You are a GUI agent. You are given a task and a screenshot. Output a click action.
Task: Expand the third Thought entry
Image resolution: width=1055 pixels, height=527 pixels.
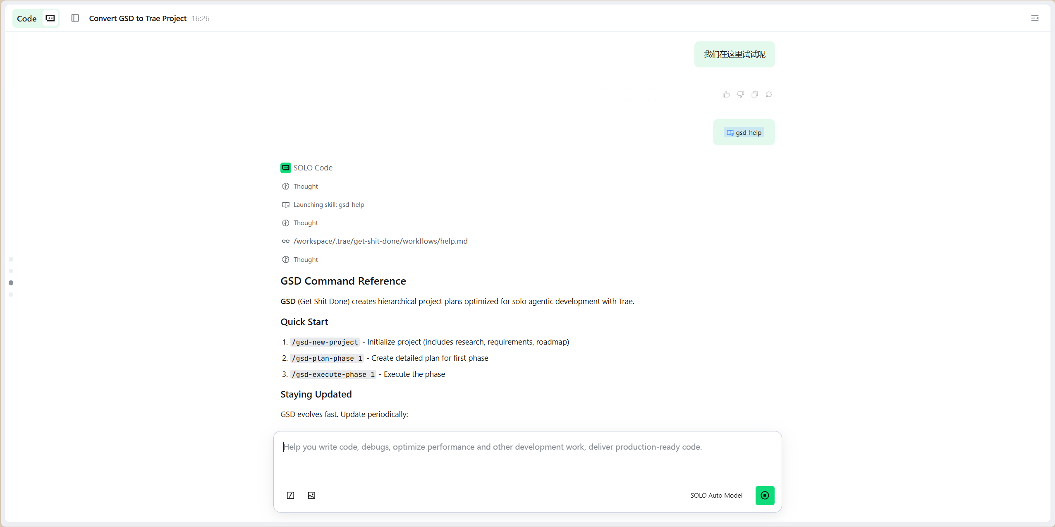(x=305, y=259)
